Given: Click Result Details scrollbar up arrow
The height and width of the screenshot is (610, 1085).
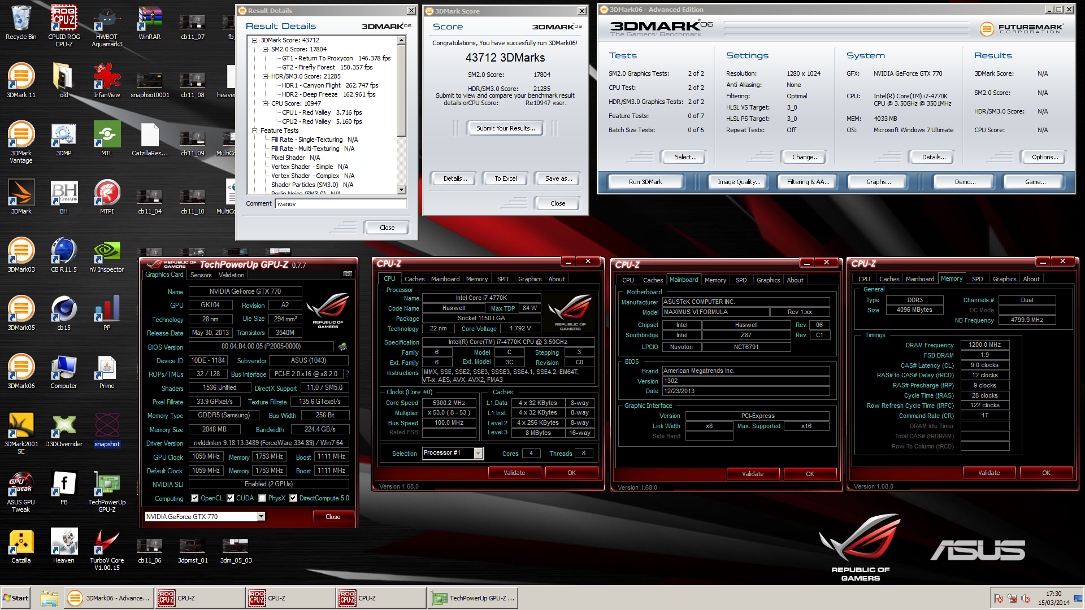Looking at the screenshot, I should coord(402,40).
